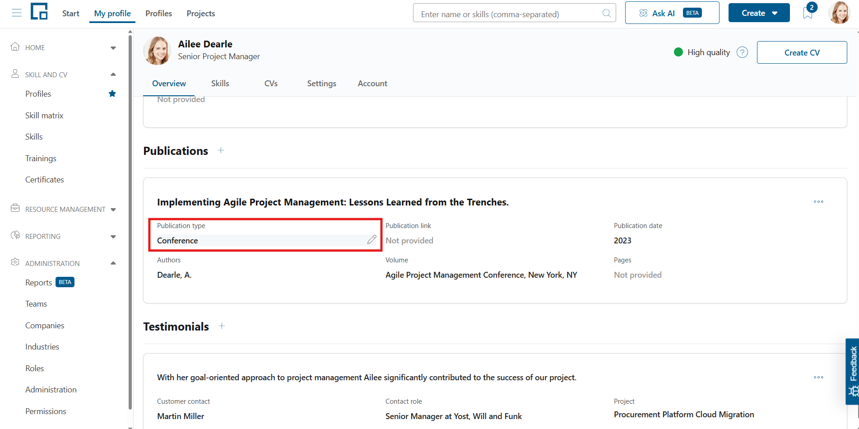Screen dimensions: 859x429
Task: Open the bookmarks icon with badge
Action: coord(808,12)
